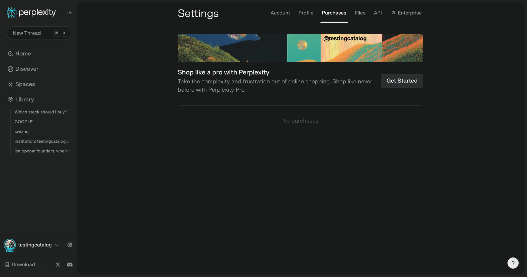Open 'institution: testingcatalog' thread
This screenshot has width=527, height=277.
[42, 141]
